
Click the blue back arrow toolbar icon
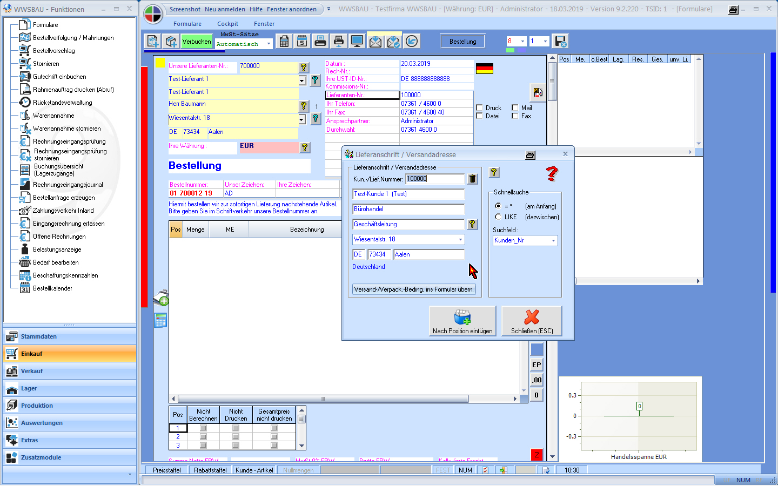click(x=412, y=42)
